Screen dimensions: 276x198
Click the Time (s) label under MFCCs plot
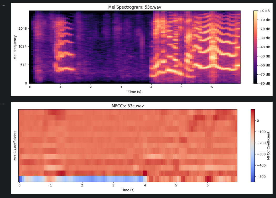coord(128,190)
